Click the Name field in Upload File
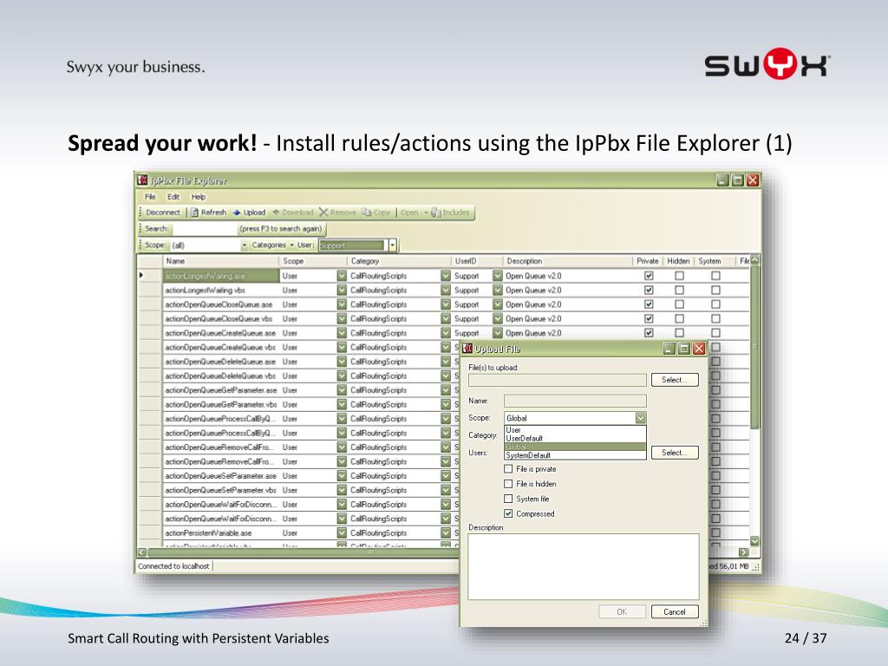The height and width of the screenshot is (666, 888). point(575,401)
